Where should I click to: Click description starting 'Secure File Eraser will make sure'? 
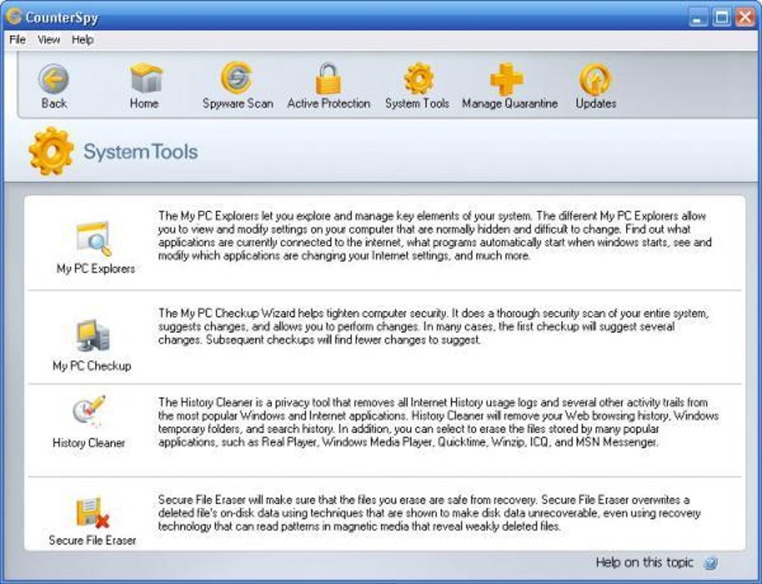pyautogui.click(x=429, y=513)
